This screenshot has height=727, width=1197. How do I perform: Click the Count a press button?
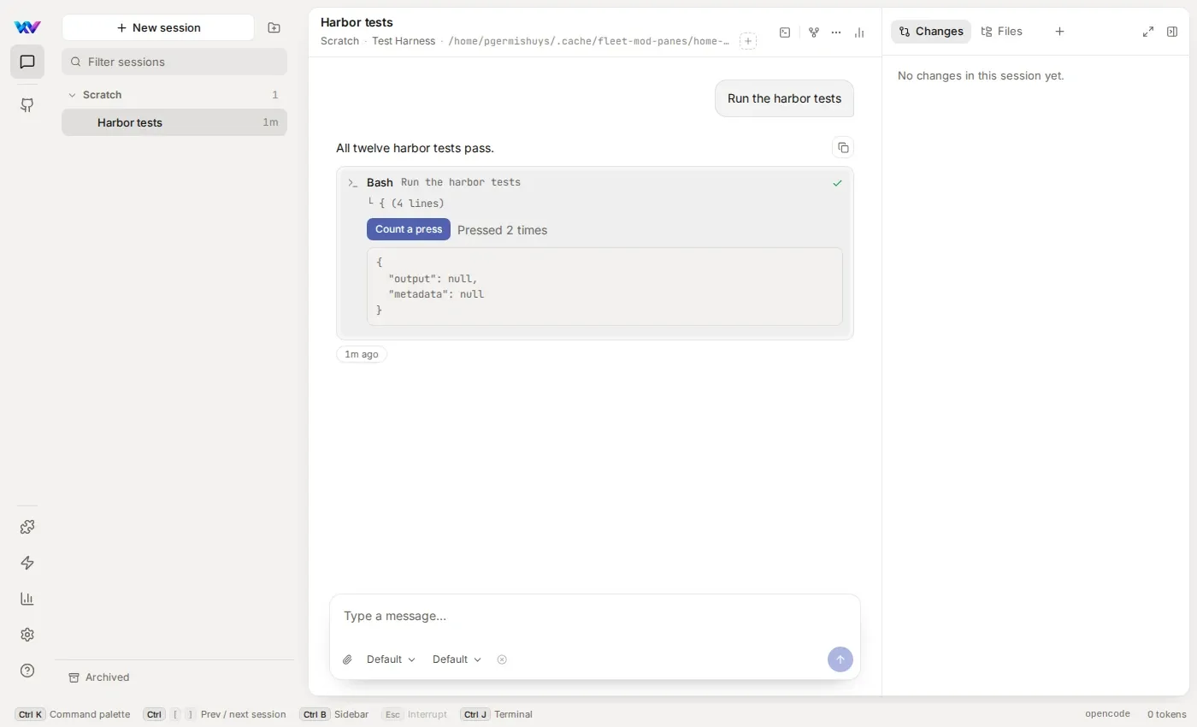tap(409, 229)
